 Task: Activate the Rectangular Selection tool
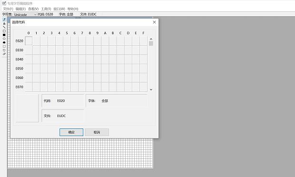(x=4, y=46)
